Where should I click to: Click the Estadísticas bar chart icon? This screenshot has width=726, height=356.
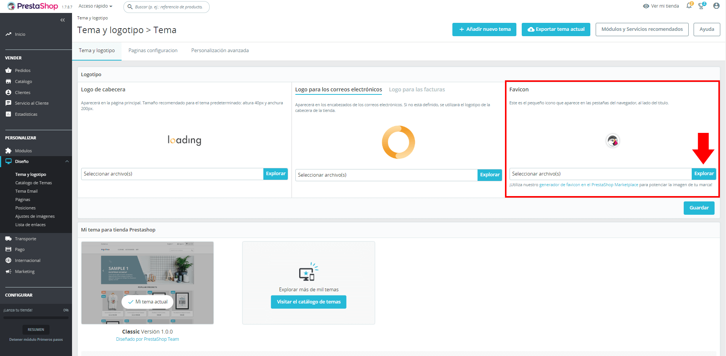coord(8,114)
